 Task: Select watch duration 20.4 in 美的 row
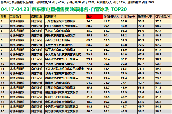(x=112, y=35)
